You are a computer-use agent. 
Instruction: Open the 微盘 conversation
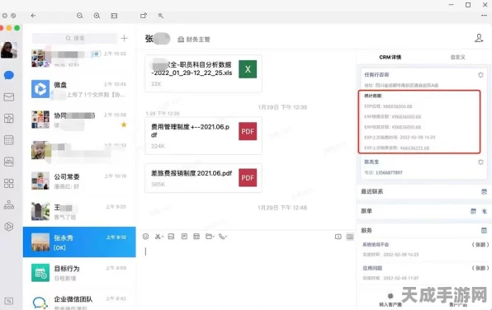click(x=79, y=89)
